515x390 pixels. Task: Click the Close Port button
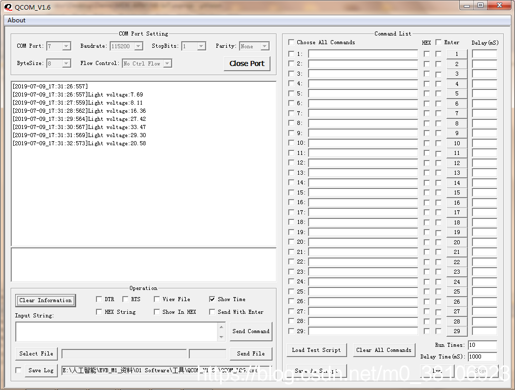click(x=247, y=64)
